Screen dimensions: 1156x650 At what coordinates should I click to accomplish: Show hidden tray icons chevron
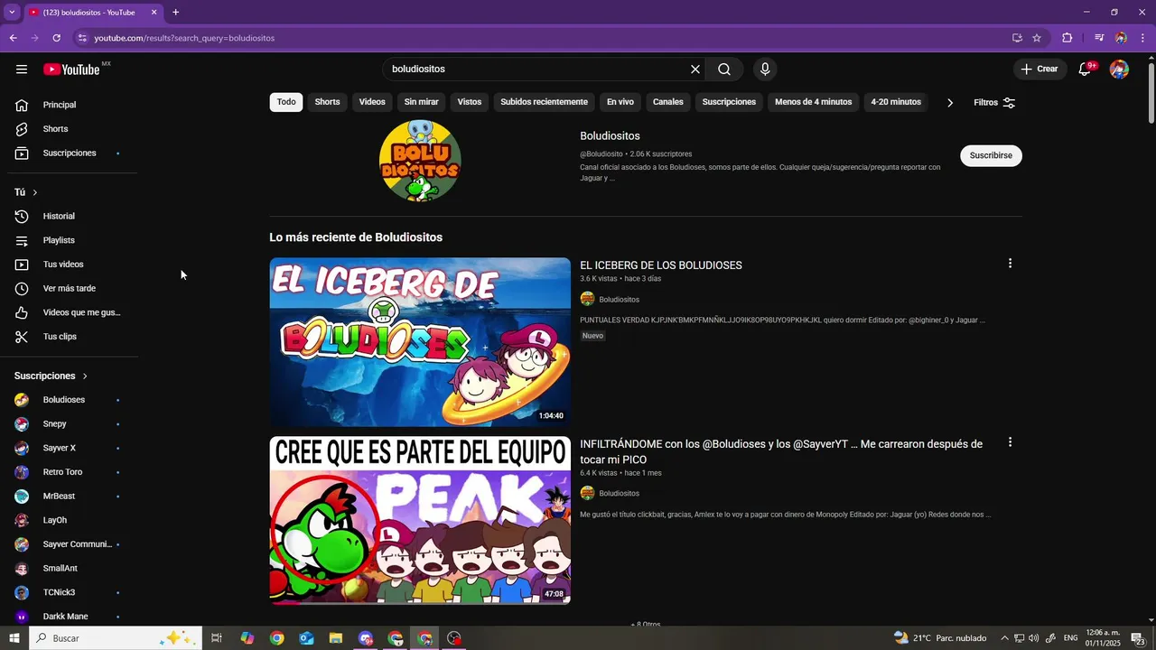click(1003, 638)
